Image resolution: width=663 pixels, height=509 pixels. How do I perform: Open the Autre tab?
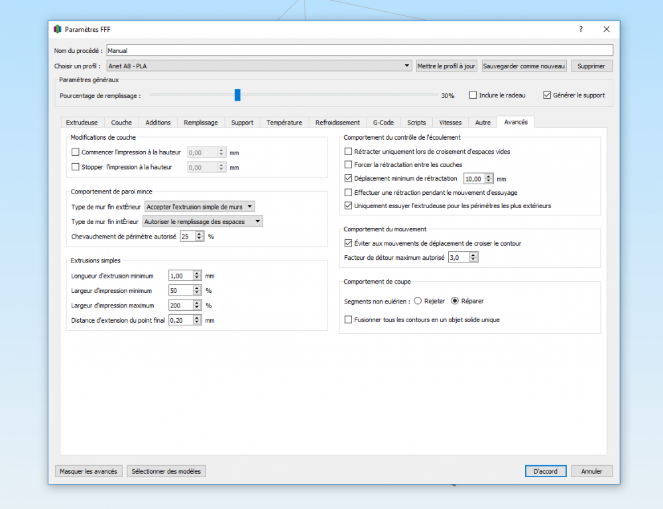(x=483, y=123)
